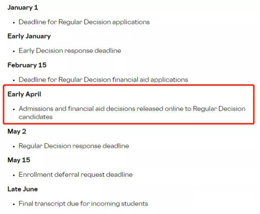Click the word candidates in Early April item

[36, 117]
